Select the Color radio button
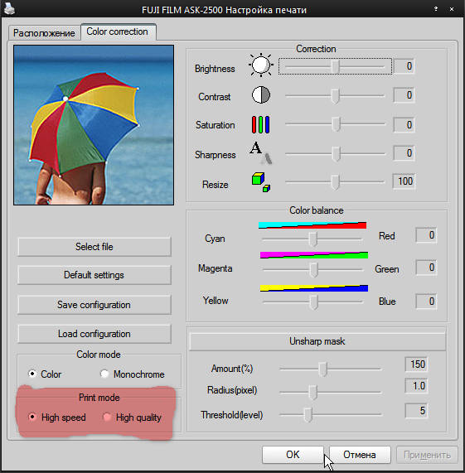The image size is (465, 473). (32, 374)
